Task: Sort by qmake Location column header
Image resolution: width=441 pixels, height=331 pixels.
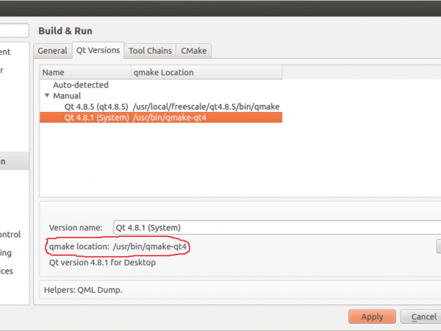Action: pos(206,72)
